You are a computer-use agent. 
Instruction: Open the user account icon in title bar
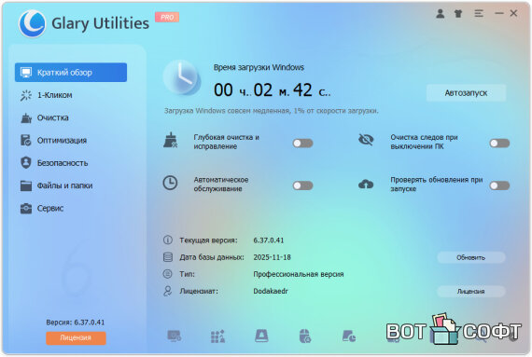pos(440,14)
